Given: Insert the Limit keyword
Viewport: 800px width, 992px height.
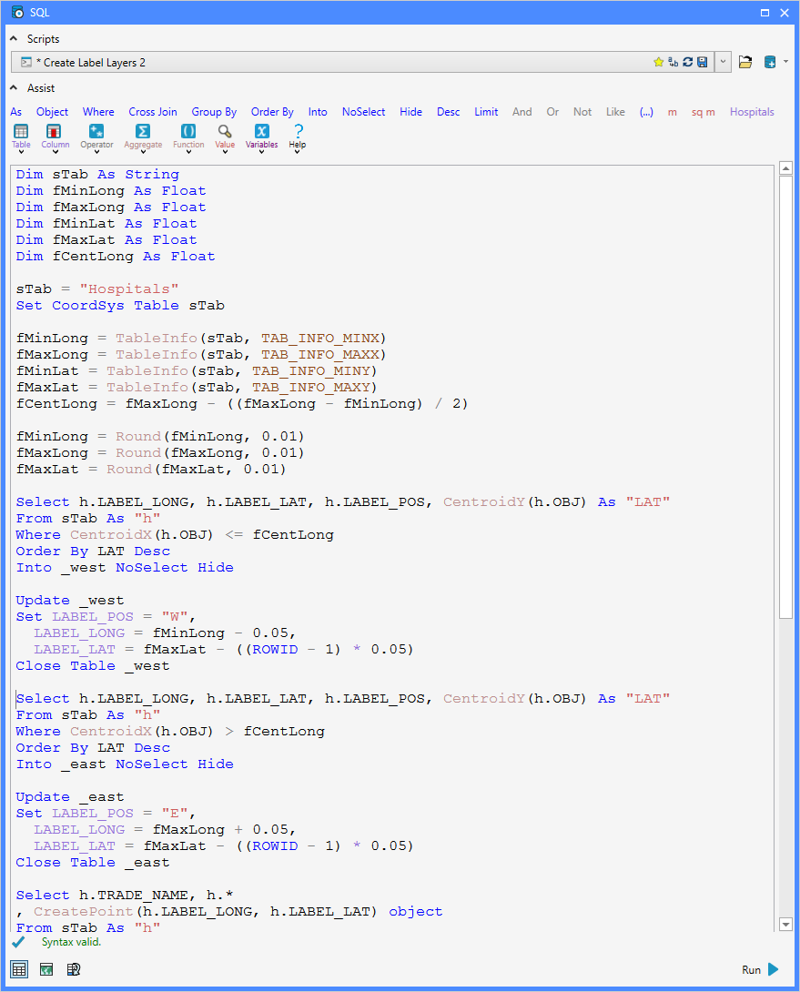Looking at the screenshot, I should pyautogui.click(x=486, y=112).
